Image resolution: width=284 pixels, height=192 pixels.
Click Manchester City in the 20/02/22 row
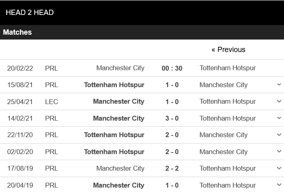pyautogui.click(x=120, y=68)
